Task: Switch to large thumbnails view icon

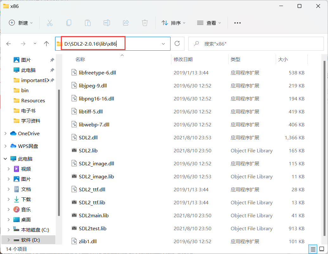Action: pos(322,249)
